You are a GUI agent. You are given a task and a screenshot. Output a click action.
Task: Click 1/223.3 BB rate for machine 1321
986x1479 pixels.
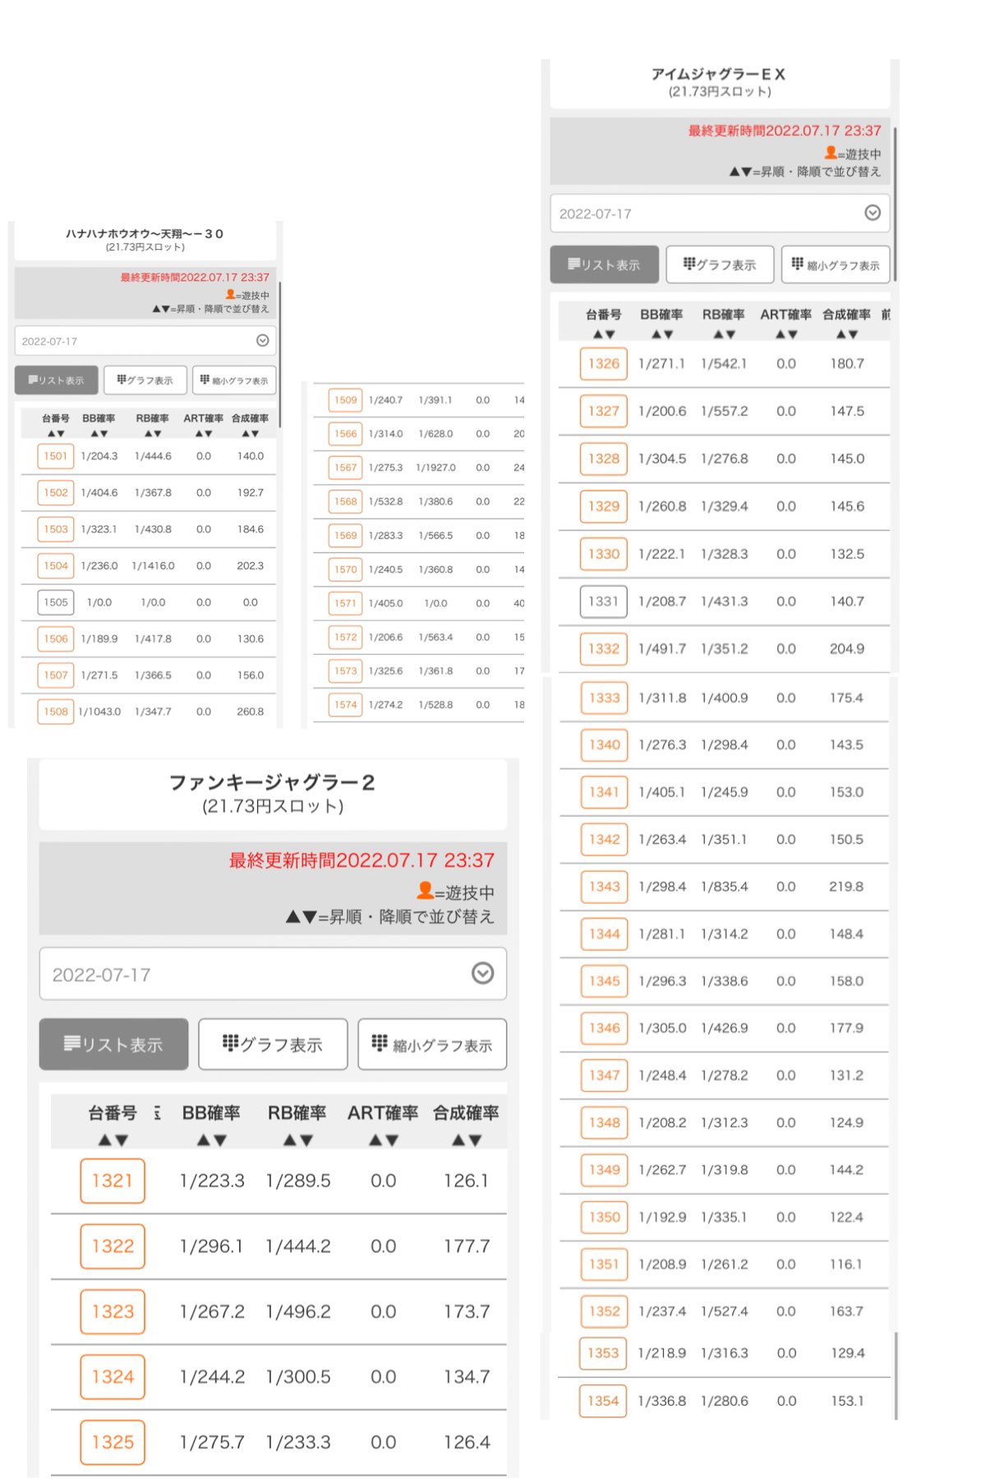(x=212, y=1181)
